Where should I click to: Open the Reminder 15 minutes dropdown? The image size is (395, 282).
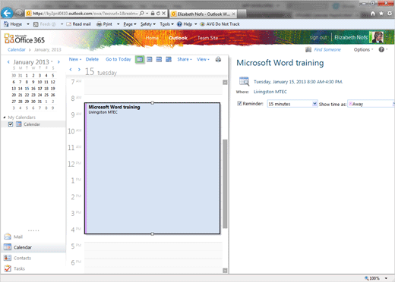pyautogui.click(x=292, y=104)
